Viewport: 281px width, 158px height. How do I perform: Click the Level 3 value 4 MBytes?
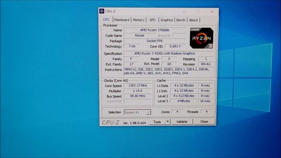coord(184,101)
